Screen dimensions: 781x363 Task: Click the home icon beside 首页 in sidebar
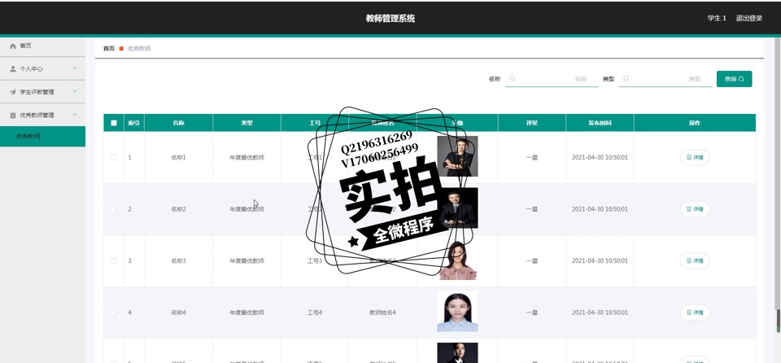tap(13, 46)
